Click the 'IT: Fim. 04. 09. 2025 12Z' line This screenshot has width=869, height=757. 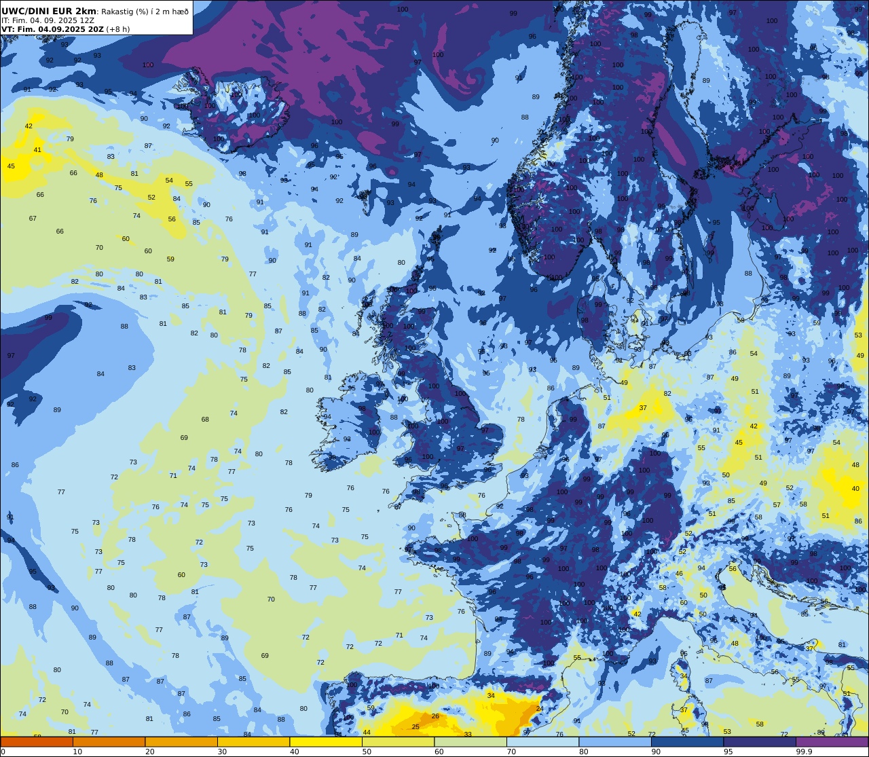click(x=46, y=20)
